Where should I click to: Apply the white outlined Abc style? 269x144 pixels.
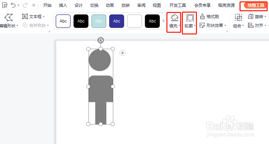[63, 21]
